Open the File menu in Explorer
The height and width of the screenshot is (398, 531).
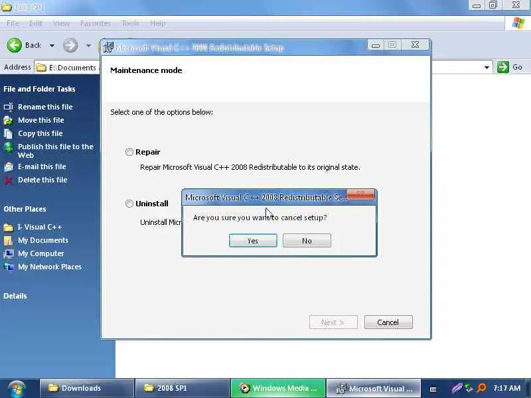(13, 23)
